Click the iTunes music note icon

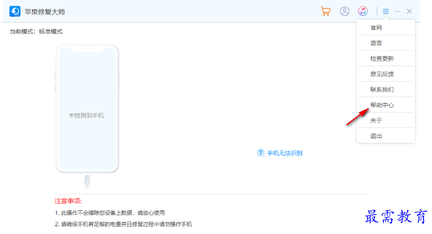[363, 11]
